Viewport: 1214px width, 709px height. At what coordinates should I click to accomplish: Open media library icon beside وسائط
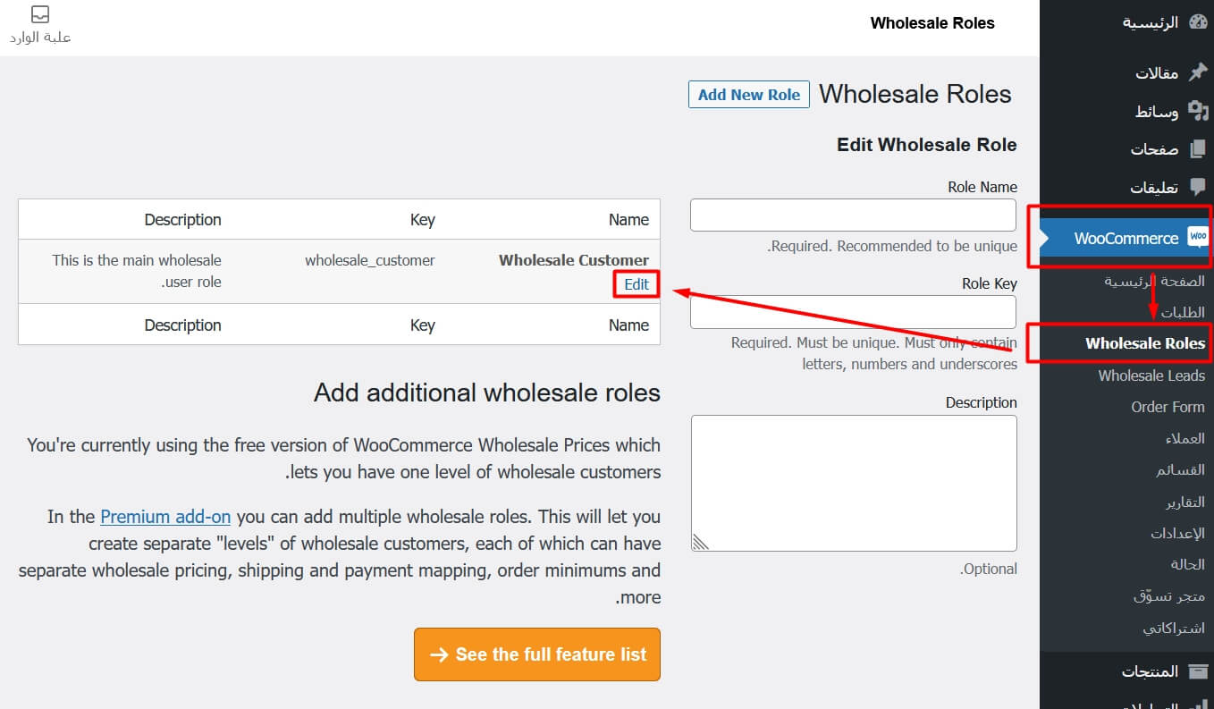coord(1198,111)
